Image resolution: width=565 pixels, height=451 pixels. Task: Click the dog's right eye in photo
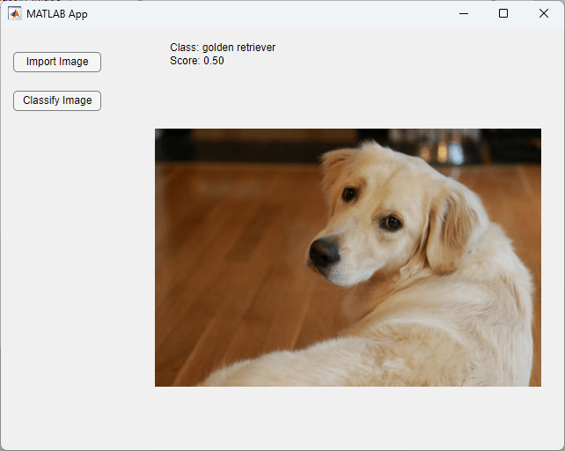pos(391,223)
